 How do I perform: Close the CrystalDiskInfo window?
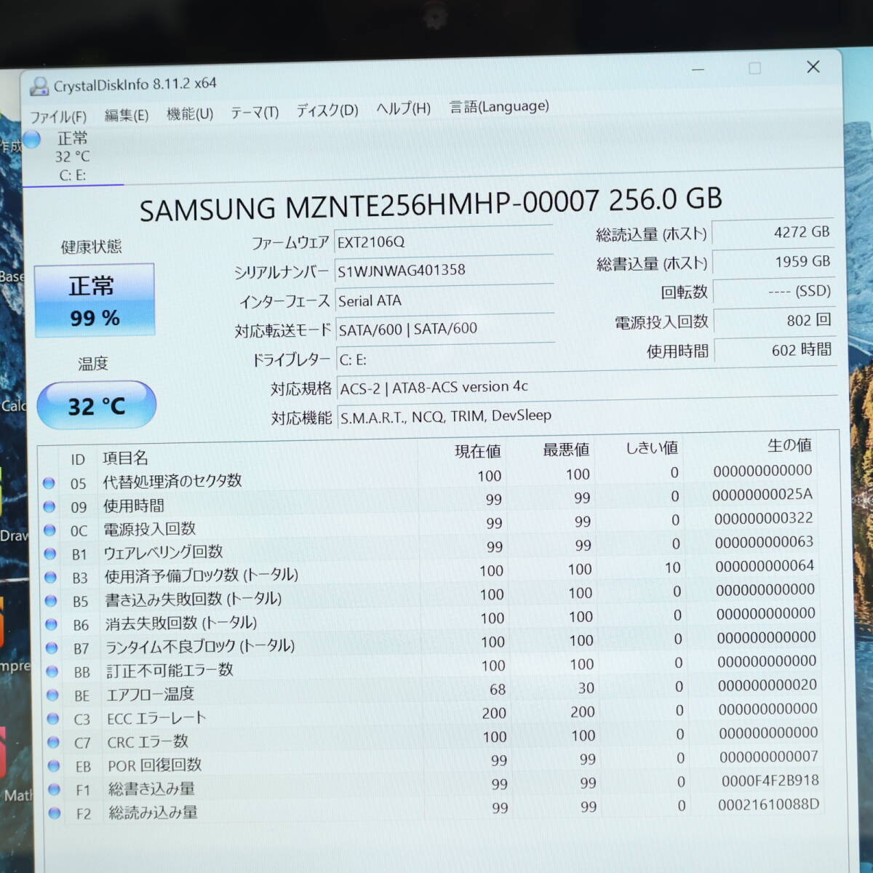813,67
